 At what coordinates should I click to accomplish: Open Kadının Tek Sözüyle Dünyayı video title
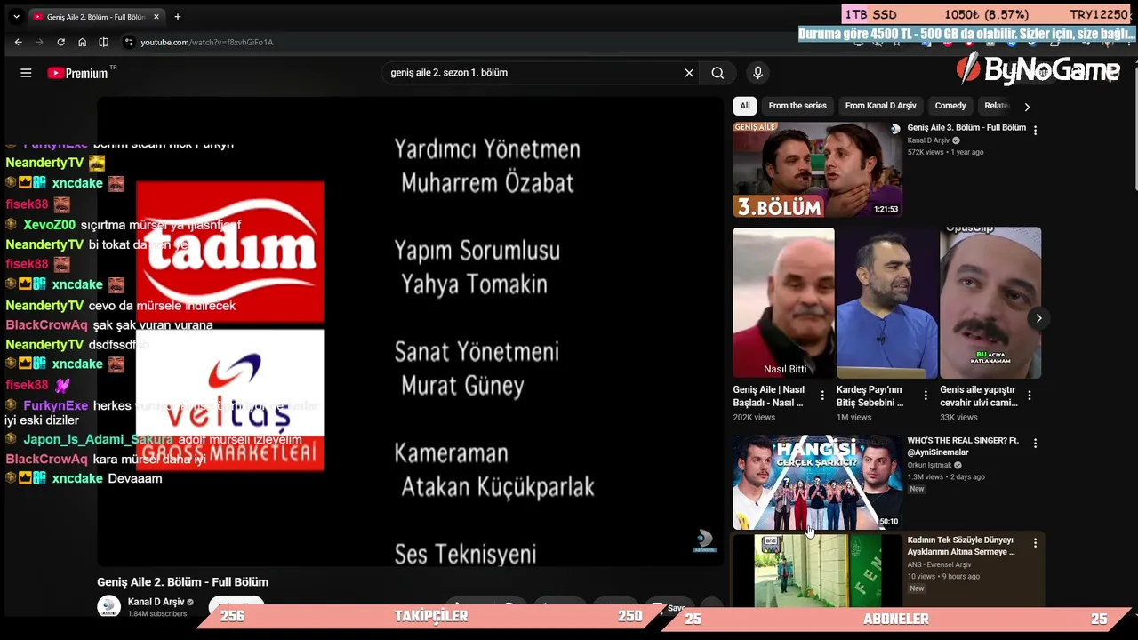click(x=961, y=546)
